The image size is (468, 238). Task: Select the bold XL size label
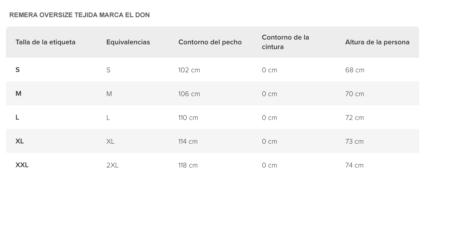(20, 141)
